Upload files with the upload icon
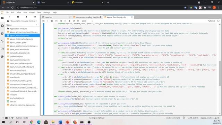The width and height of the screenshot is (222, 125). pos(26,17)
